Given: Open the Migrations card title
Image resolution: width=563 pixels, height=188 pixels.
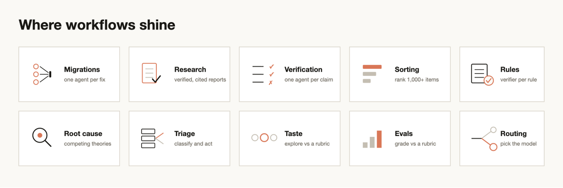Looking at the screenshot, I should click(82, 69).
